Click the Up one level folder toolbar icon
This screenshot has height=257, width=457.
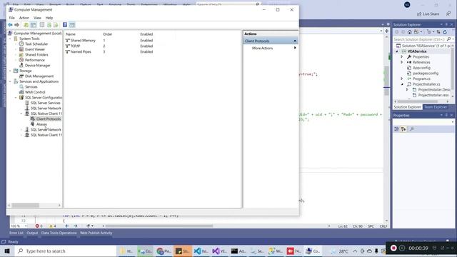[x=26, y=25]
